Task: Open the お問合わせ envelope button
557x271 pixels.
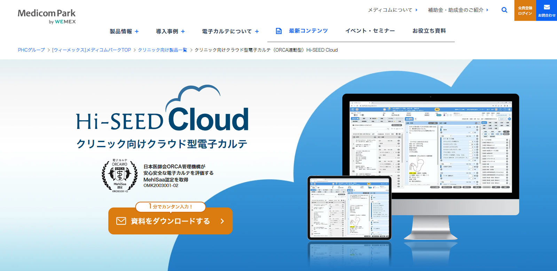Action: pos(547,10)
